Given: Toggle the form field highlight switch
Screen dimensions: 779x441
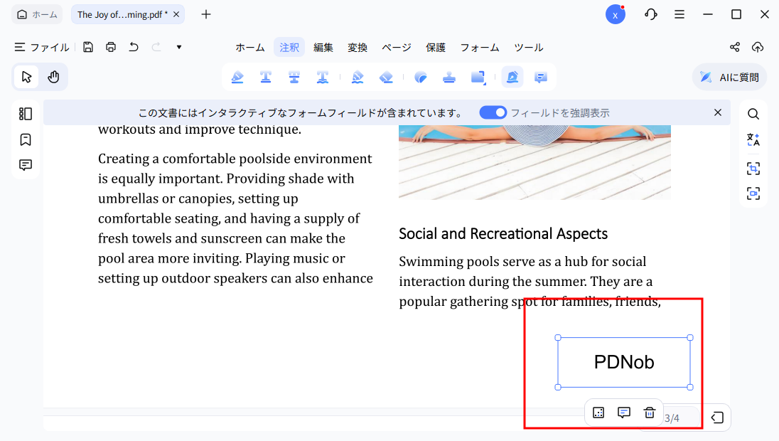Looking at the screenshot, I should 493,112.
